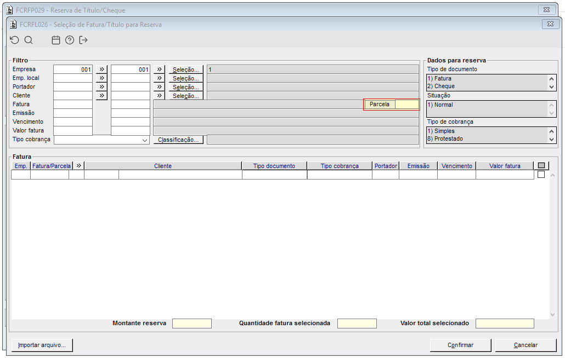Click the Cliente column header
This screenshot has height=358, width=565.
[163, 166]
